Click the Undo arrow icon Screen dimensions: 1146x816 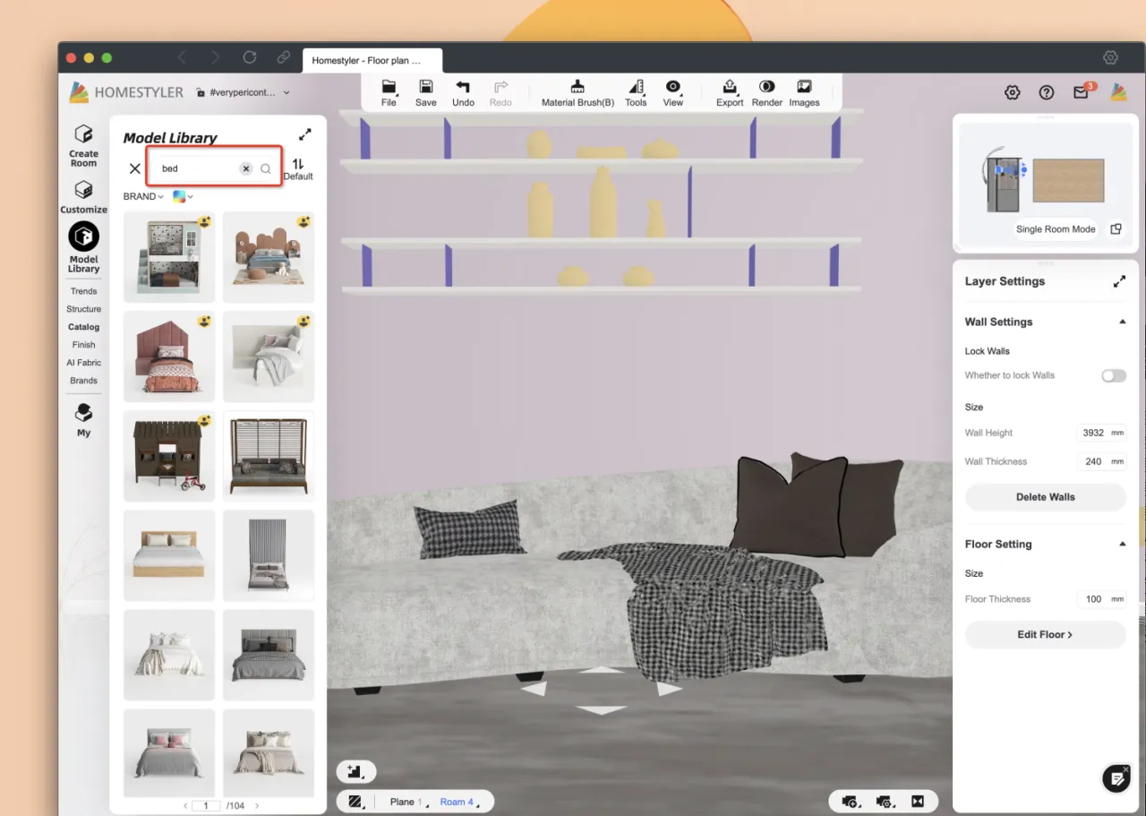pos(463,88)
